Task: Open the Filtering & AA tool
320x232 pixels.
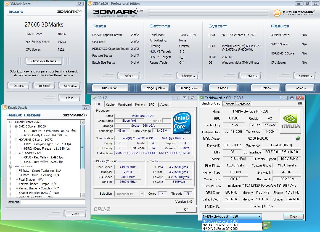Action: [190, 88]
